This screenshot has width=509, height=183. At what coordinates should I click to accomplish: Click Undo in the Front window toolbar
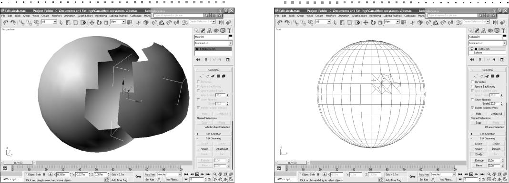(x=280, y=22)
